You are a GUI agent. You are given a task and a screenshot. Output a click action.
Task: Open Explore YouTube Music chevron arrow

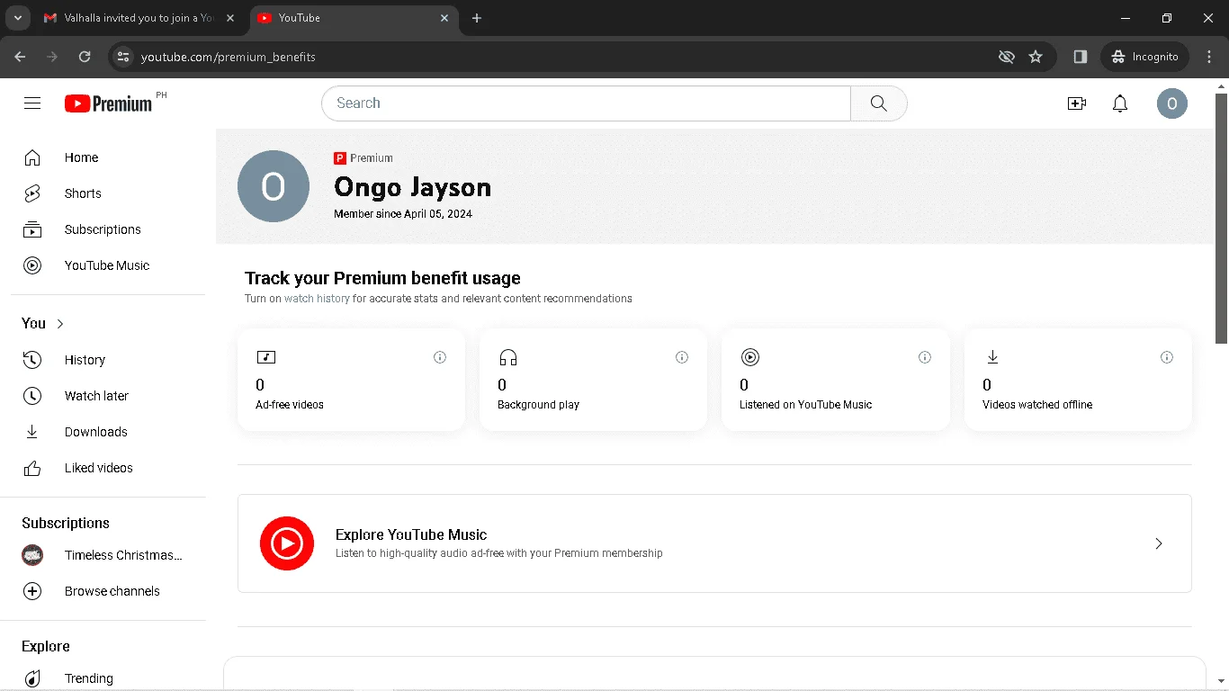pos(1159,543)
